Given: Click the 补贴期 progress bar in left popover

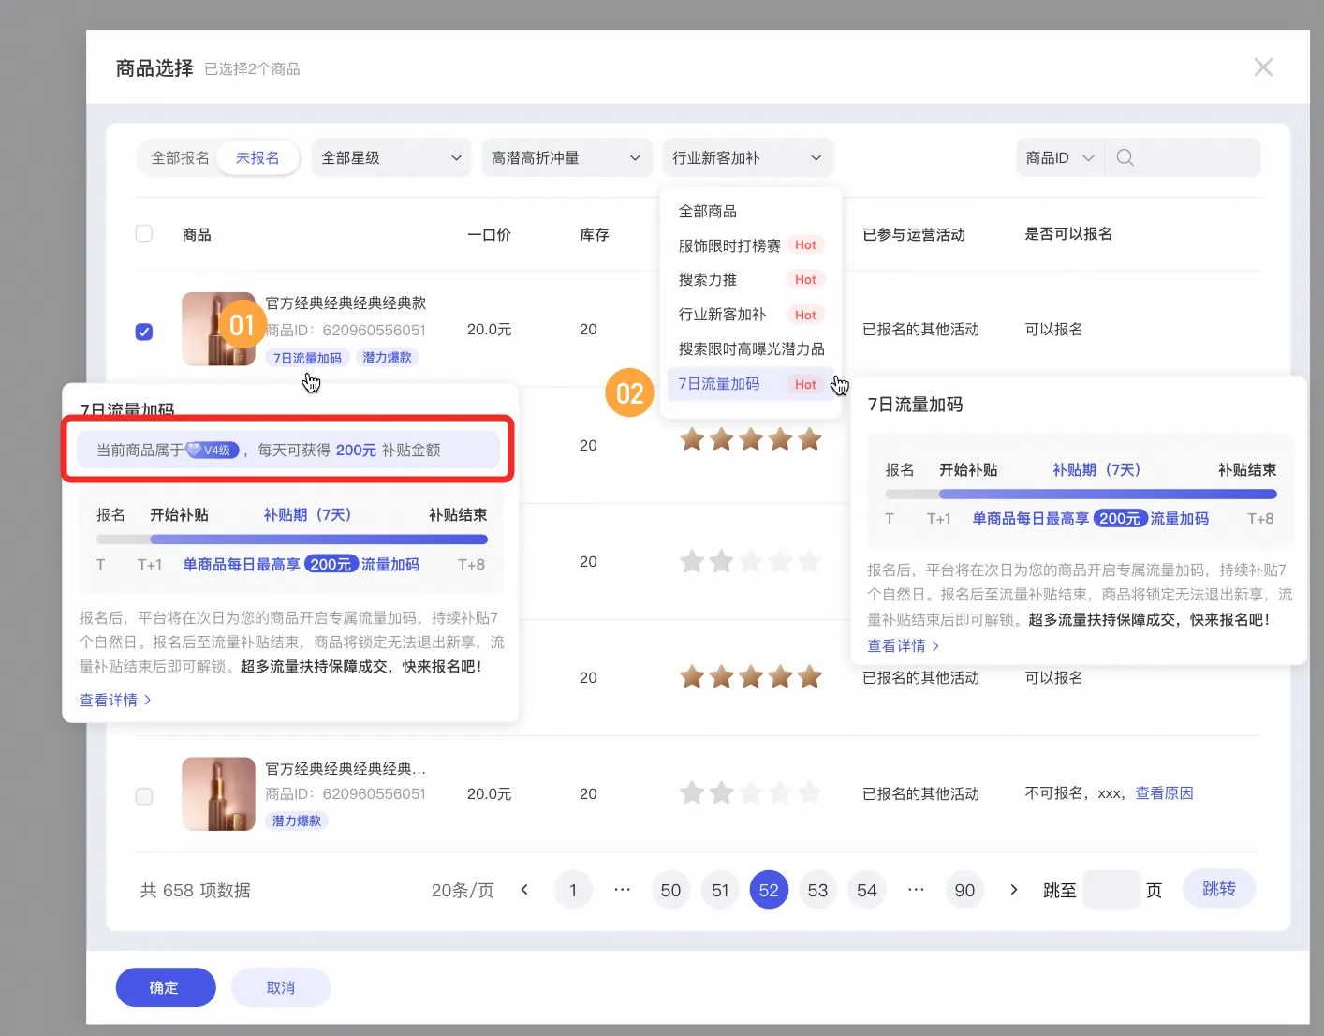Looking at the screenshot, I should [x=319, y=540].
